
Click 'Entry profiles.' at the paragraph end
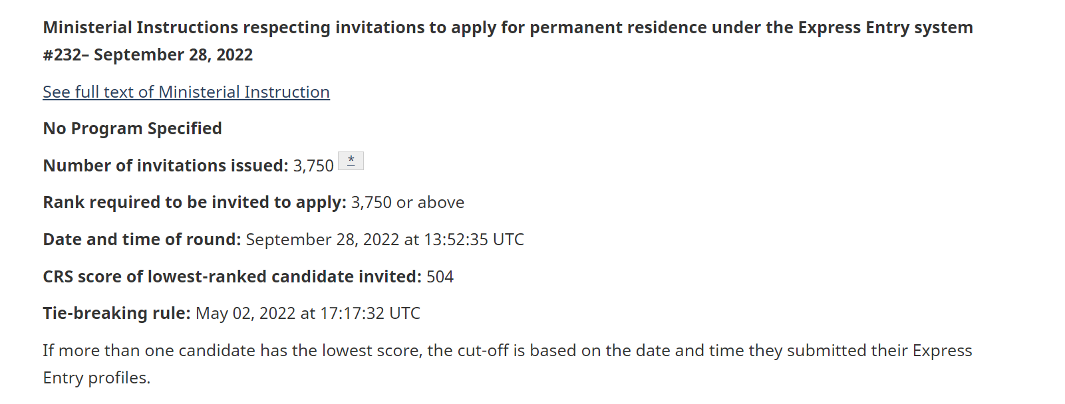pyautogui.click(x=96, y=377)
